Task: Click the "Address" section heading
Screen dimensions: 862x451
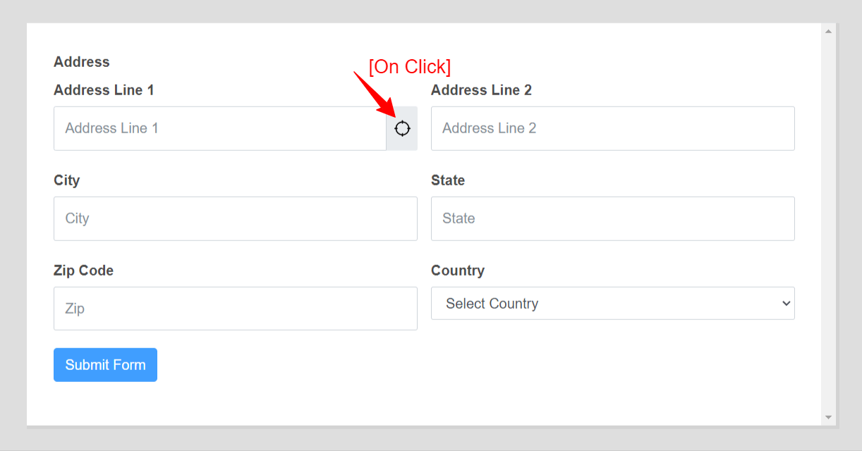Action: click(82, 62)
